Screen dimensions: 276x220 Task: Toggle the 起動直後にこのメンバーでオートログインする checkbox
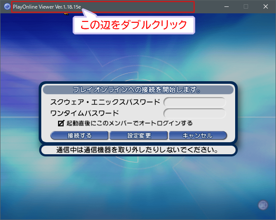coord(61,123)
